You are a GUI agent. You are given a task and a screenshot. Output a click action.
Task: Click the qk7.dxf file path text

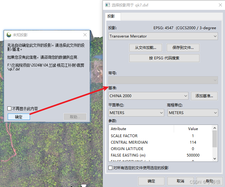tap(46, 67)
